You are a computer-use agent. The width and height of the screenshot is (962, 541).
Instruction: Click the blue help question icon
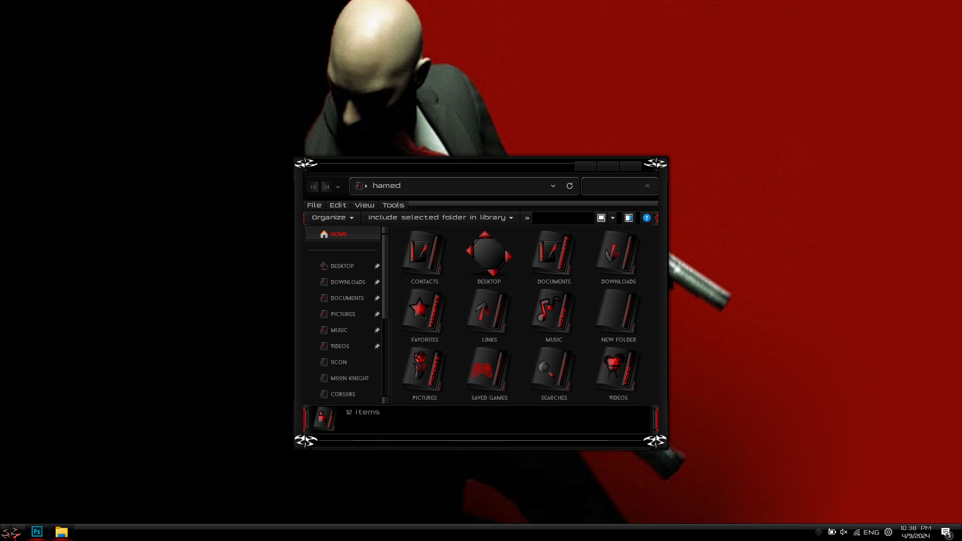647,218
